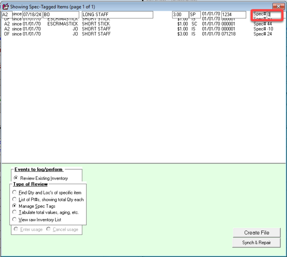Click the $3.00 price in the list
This screenshot has width=287, height=257.
(x=183, y=34)
